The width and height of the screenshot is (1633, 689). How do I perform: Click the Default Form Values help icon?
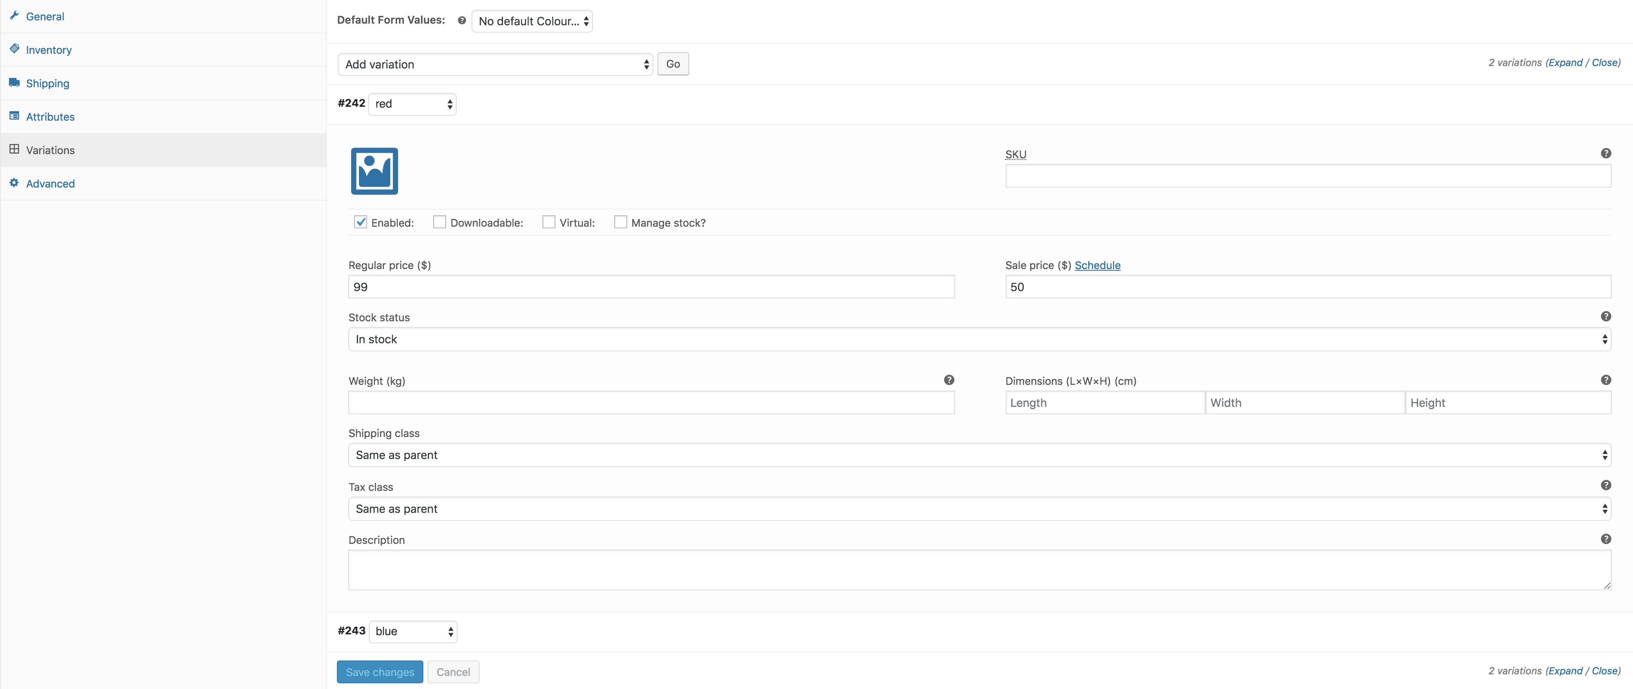click(x=462, y=20)
